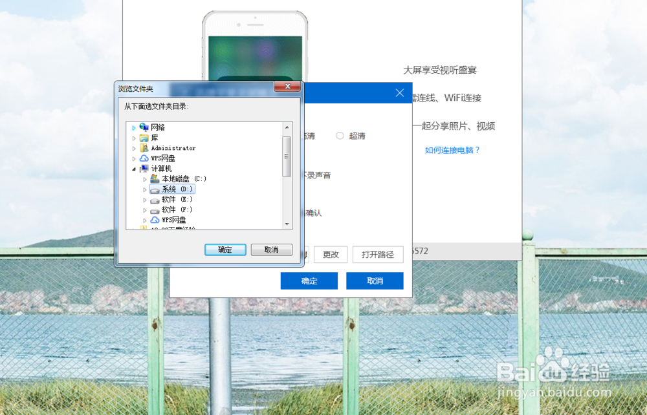Expand the 本地磁盘 (C:) node

point(145,179)
